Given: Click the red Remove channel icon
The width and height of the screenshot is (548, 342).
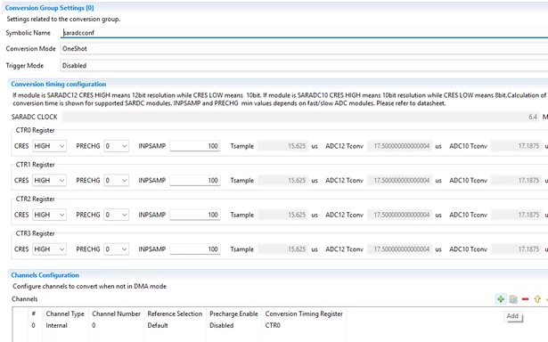Looking at the screenshot, I should click(x=526, y=299).
